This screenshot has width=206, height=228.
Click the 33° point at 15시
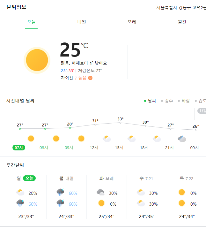(x=120, y=123)
